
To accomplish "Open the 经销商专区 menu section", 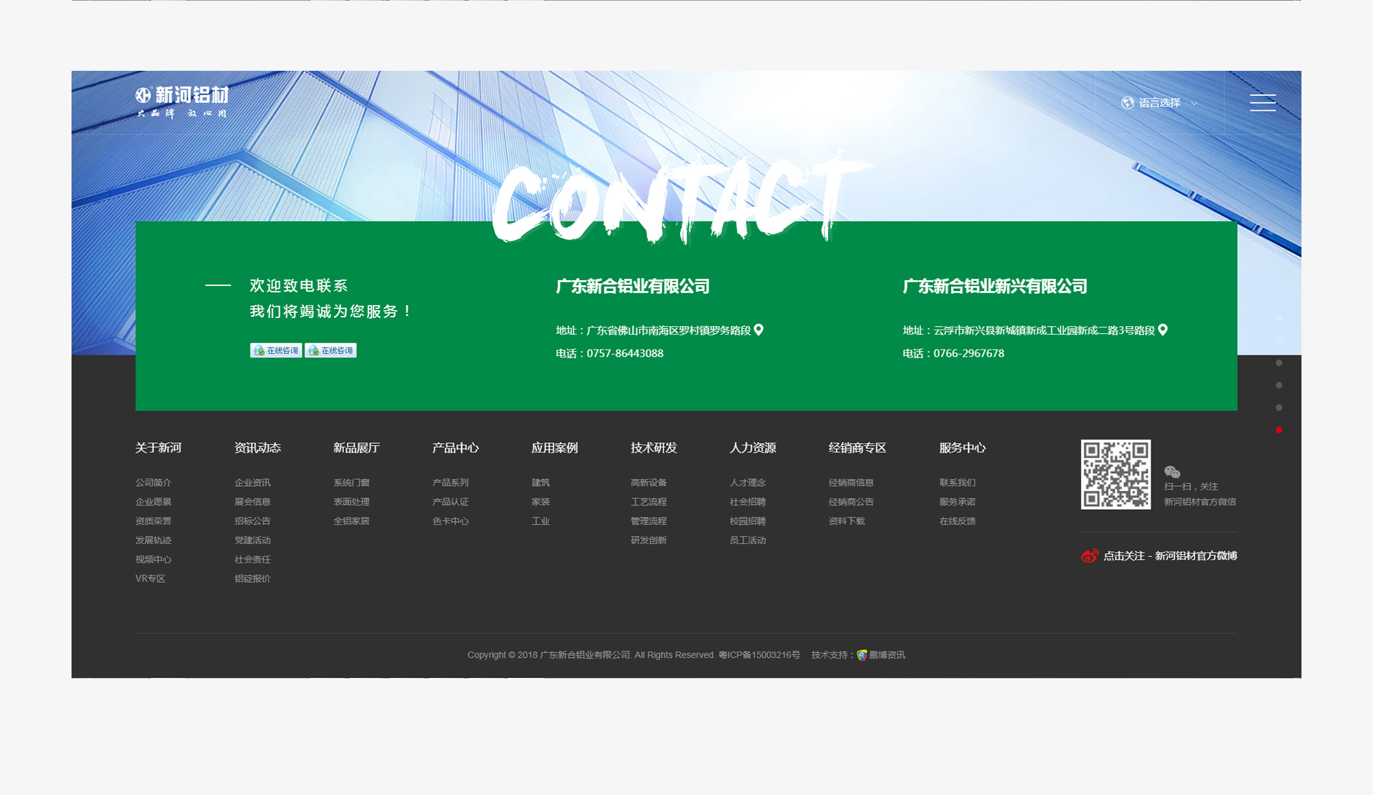I will 857,448.
